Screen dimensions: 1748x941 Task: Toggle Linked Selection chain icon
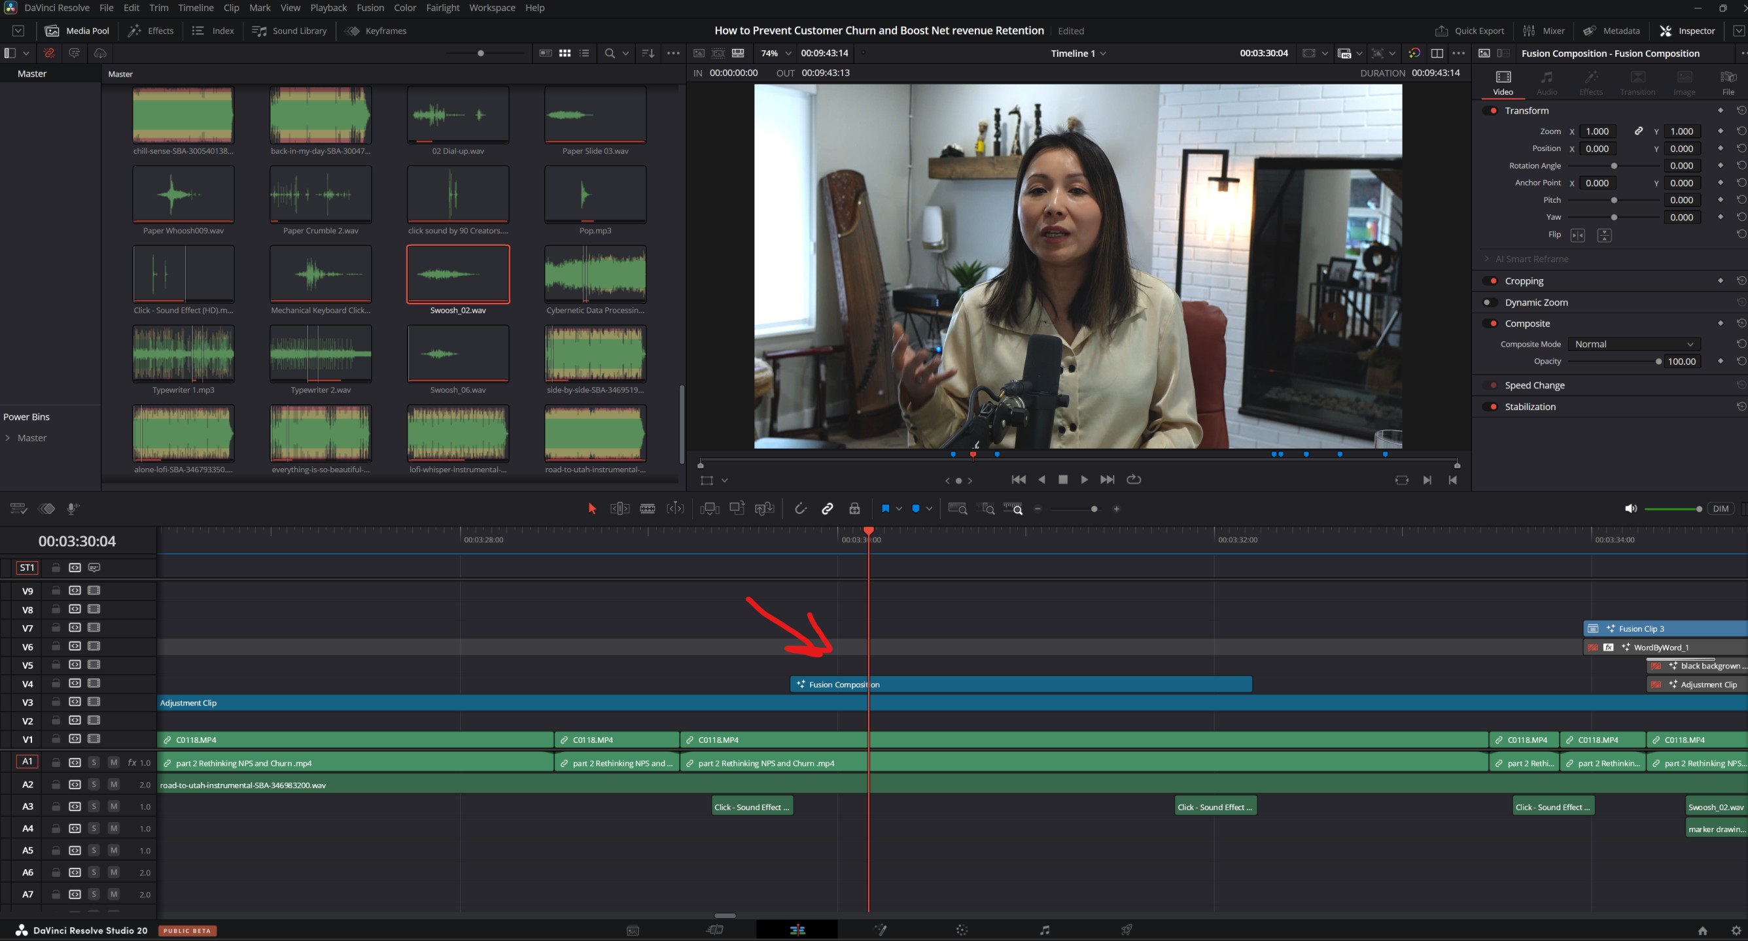point(827,509)
